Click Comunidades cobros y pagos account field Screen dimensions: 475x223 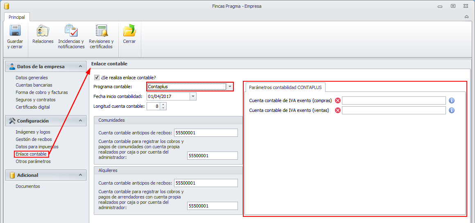[213, 156]
